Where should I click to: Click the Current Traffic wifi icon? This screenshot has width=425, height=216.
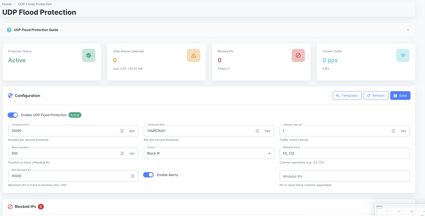(403, 55)
